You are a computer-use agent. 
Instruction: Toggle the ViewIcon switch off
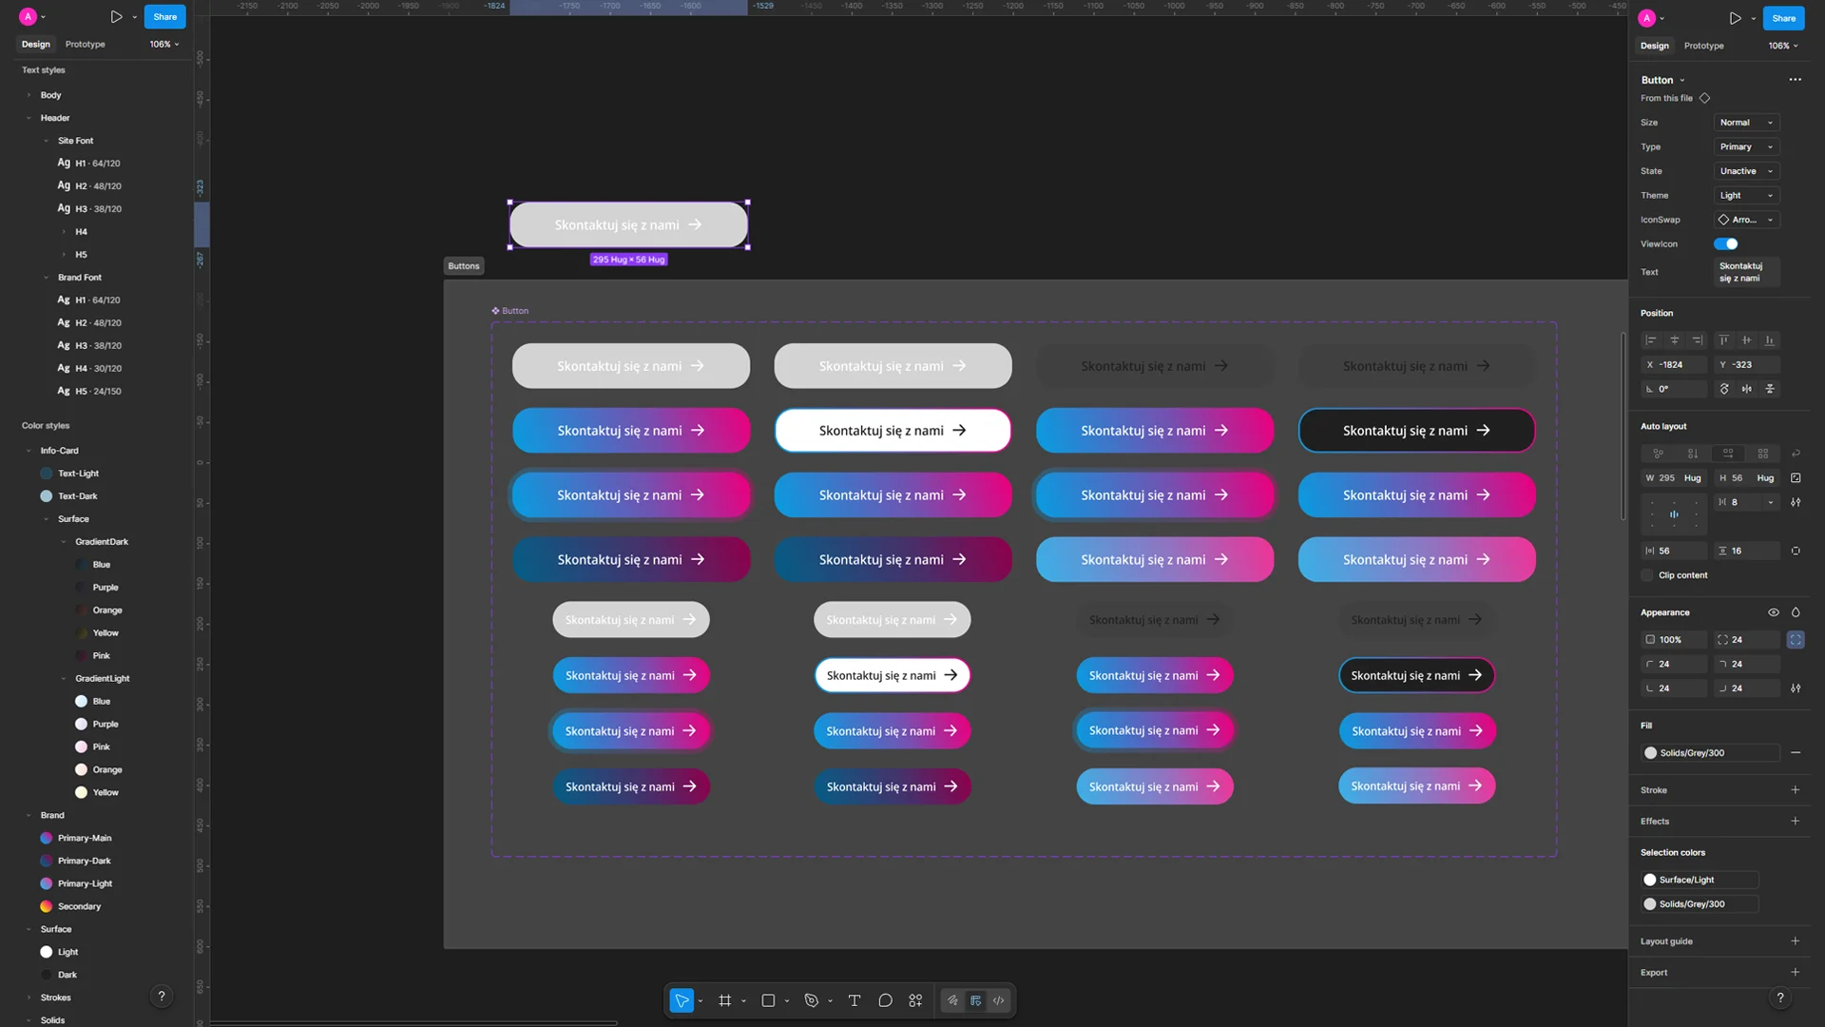pyautogui.click(x=1726, y=244)
